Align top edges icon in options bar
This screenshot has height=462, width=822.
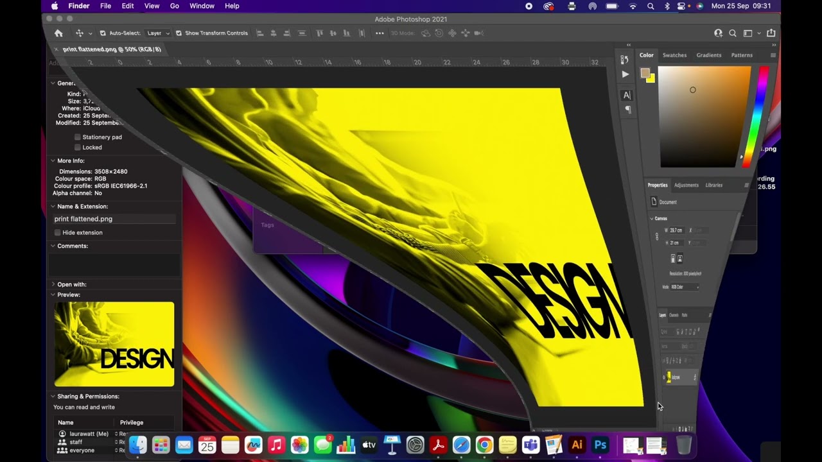pos(320,33)
